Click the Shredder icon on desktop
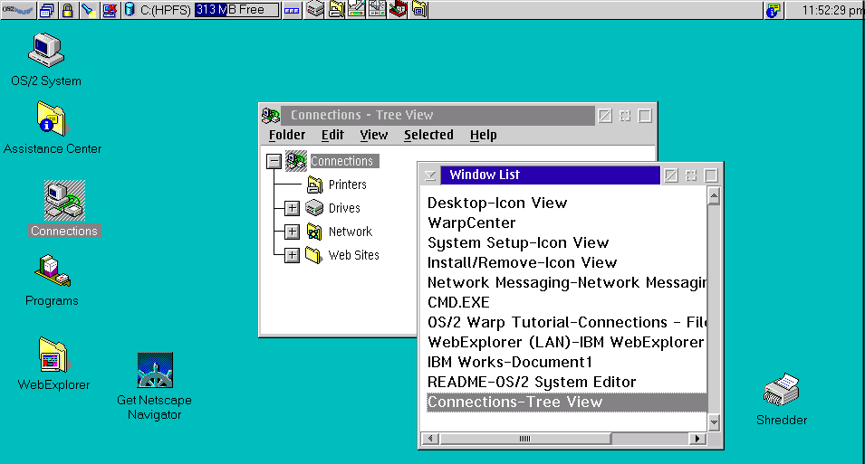Viewport: 865px width, 464px height. pyautogui.click(x=781, y=390)
